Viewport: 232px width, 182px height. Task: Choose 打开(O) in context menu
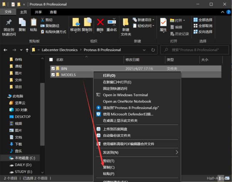coord(137,76)
